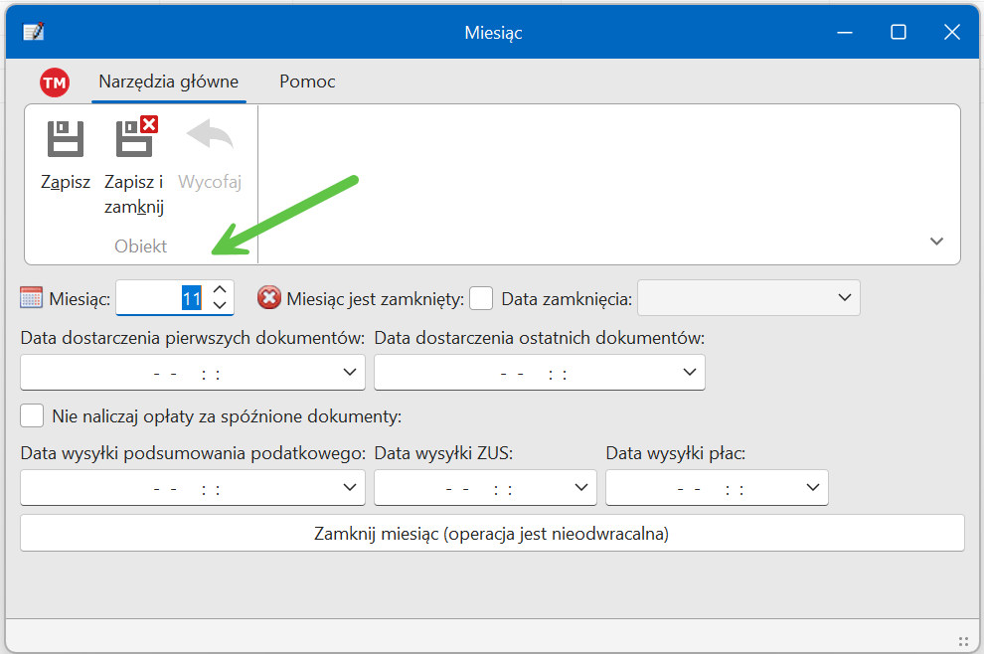Expand Data dostarczenia pierwszych dokumentów date picker
The height and width of the screenshot is (654, 984).
tap(350, 372)
